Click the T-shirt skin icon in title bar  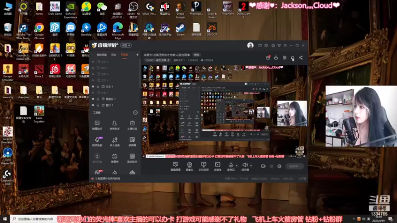click(x=279, y=46)
